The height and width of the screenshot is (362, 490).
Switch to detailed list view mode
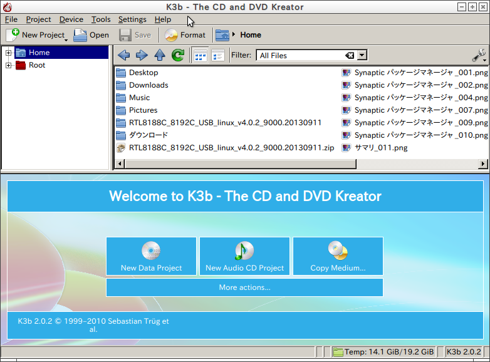coord(218,56)
